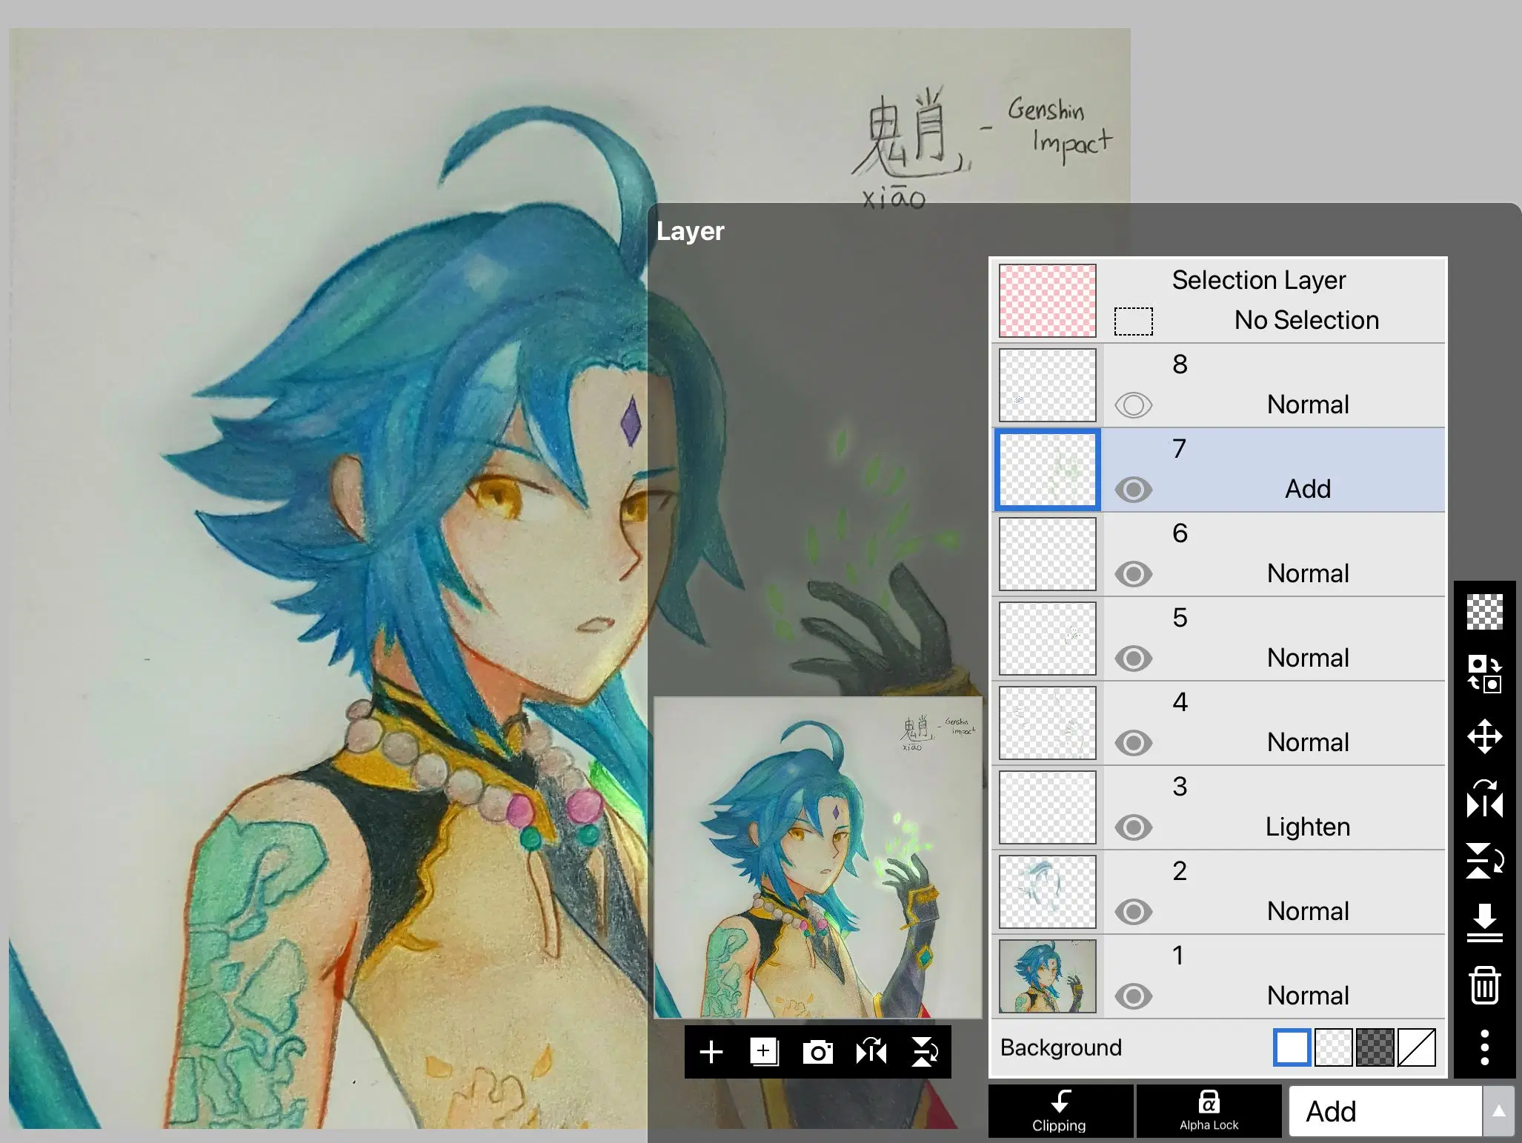Activate the move layer tool
The image size is (1522, 1143).
click(x=1486, y=737)
